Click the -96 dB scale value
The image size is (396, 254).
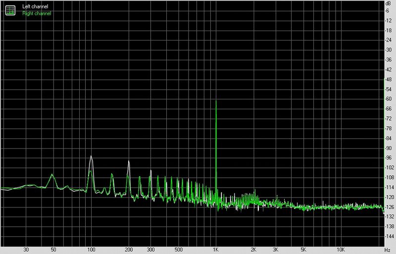[388, 158]
